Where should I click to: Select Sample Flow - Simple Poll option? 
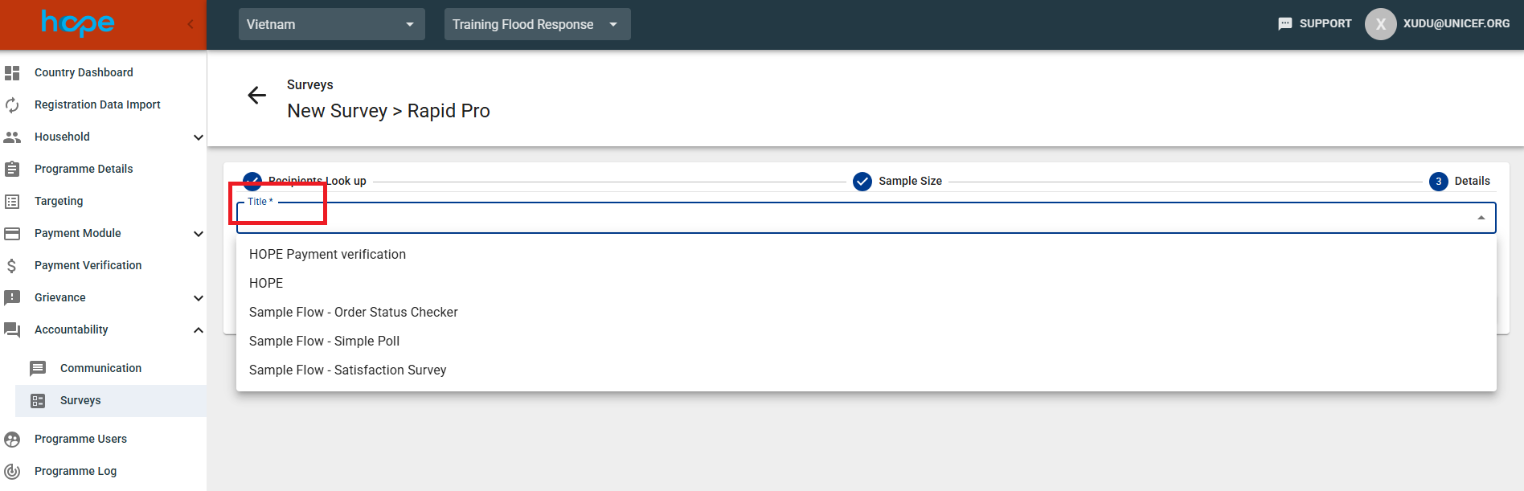pyautogui.click(x=324, y=342)
